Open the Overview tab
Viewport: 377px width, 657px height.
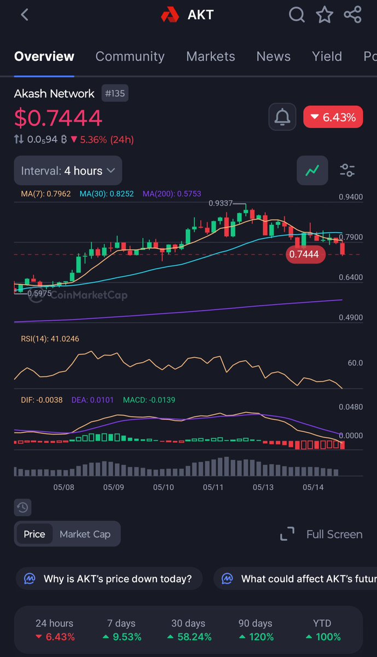click(x=44, y=56)
